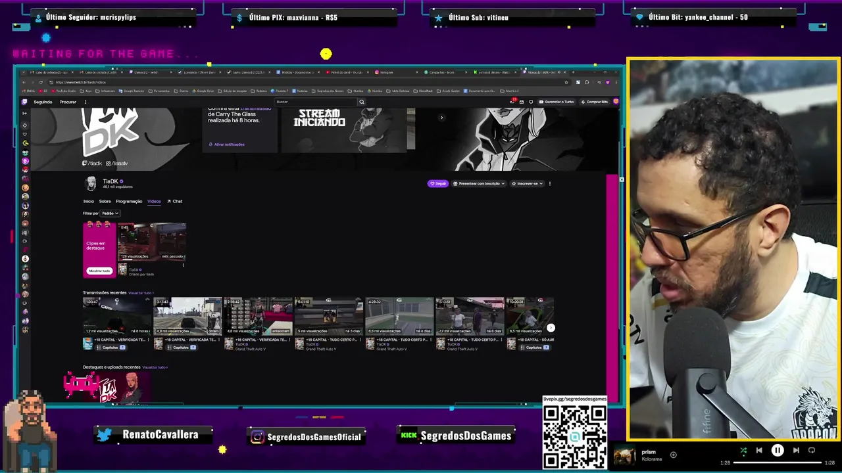Open the Twitch home logo
The width and height of the screenshot is (842, 473).
(x=24, y=102)
